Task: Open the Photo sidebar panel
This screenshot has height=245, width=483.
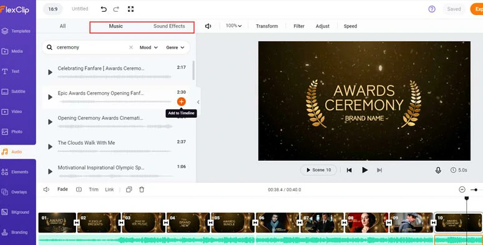Action: click(12, 132)
